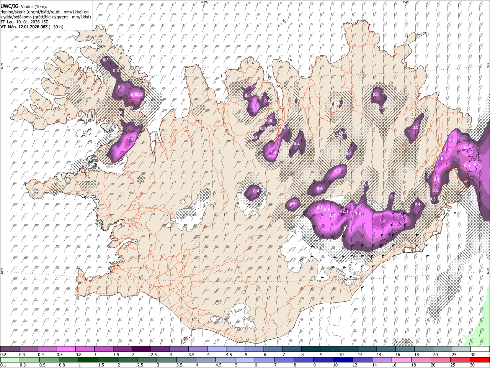
Task: Pick the bright red swatch ending the bottom legend row
Action: (x=479, y=360)
